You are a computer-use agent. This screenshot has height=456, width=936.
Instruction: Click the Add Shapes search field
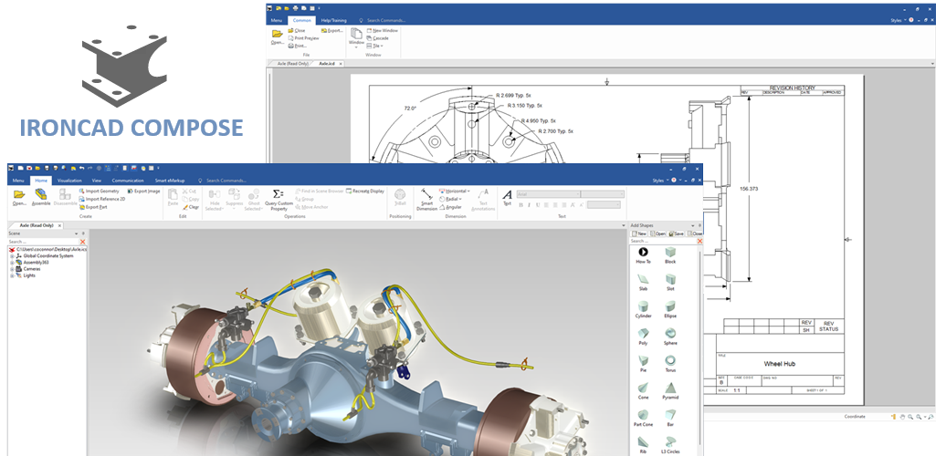663,242
